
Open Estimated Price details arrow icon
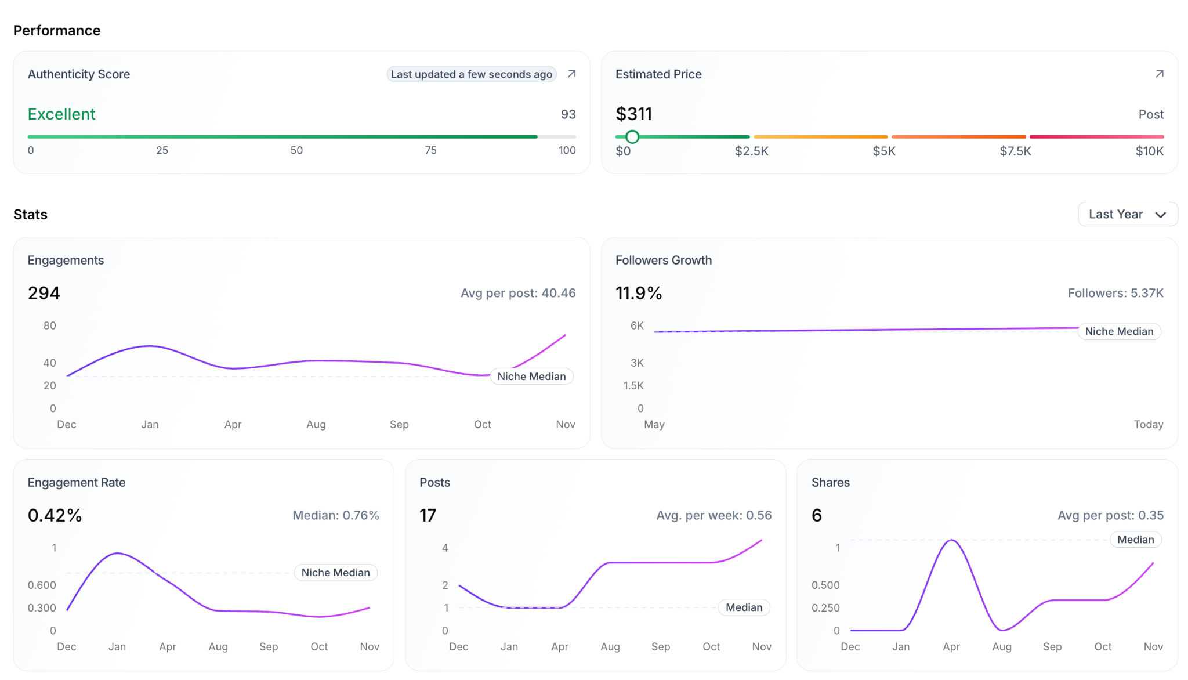(x=1159, y=74)
